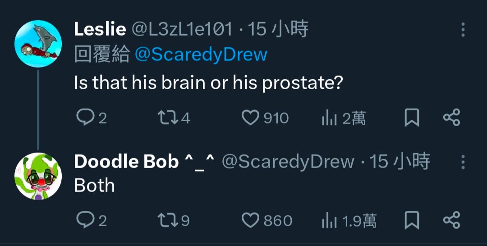Open Leslie's dolphin profile picture
Image resolution: width=487 pixels, height=246 pixels.
[38, 44]
